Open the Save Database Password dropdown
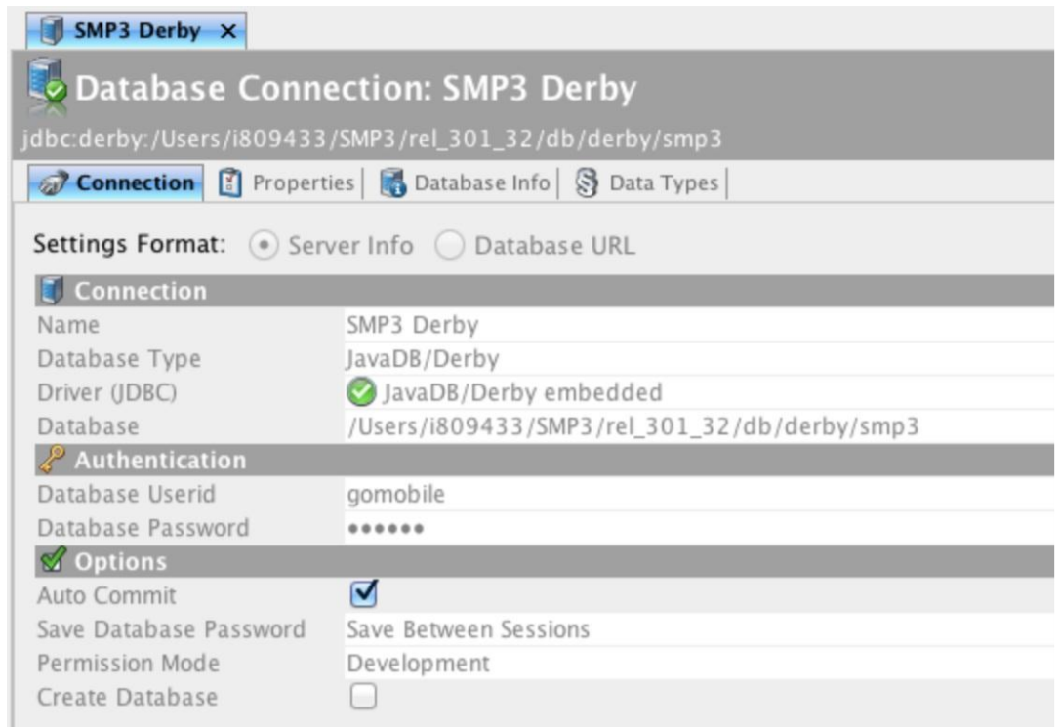The height and width of the screenshot is (727, 1061). pyautogui.click(x=700, y=629)
